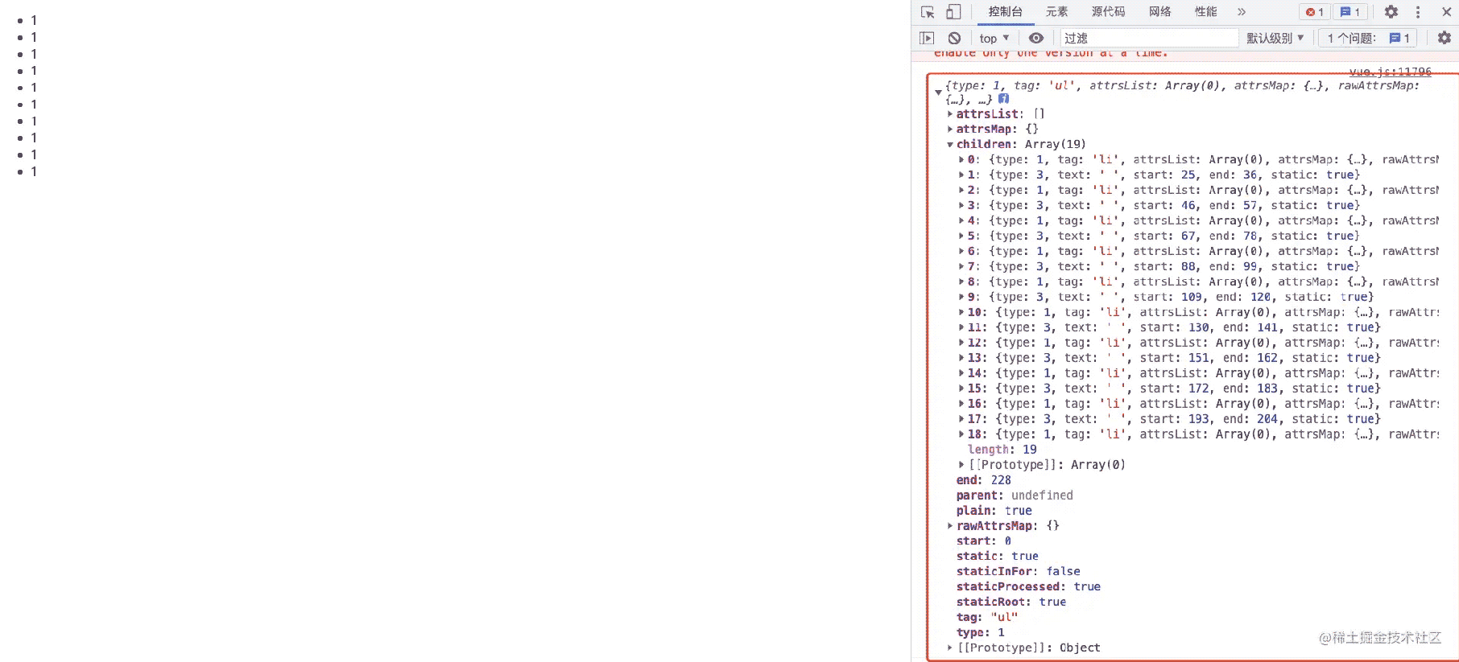Expand children item 12

click(961, 343)
